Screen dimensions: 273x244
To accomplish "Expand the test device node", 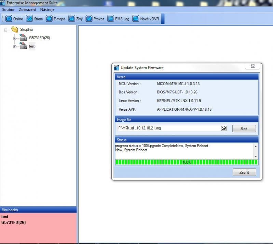I will click(x=14, y=46).
